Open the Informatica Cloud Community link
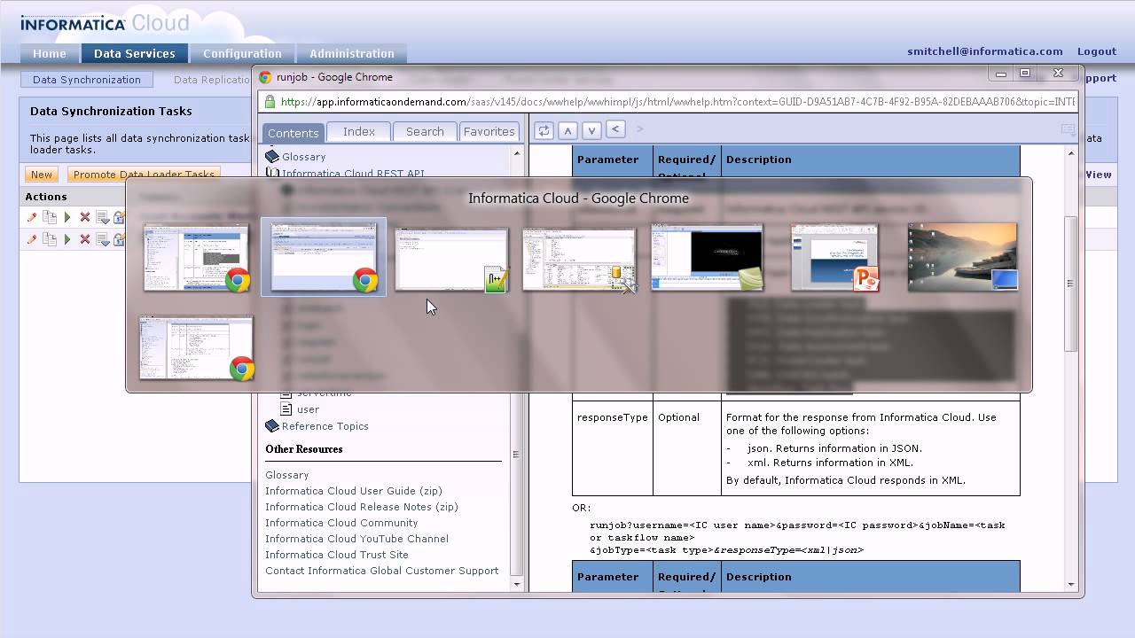Image resolution: width=1135 pixels, height=638 pixels. (341, 523)
